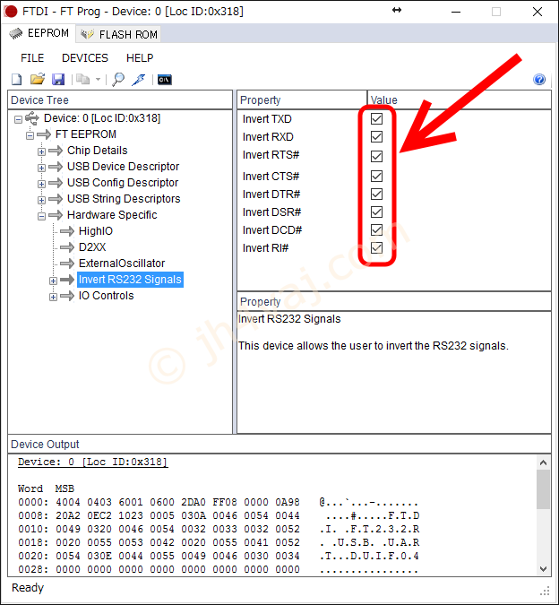Click the USB icon beside Device: 0

[32, 118]
